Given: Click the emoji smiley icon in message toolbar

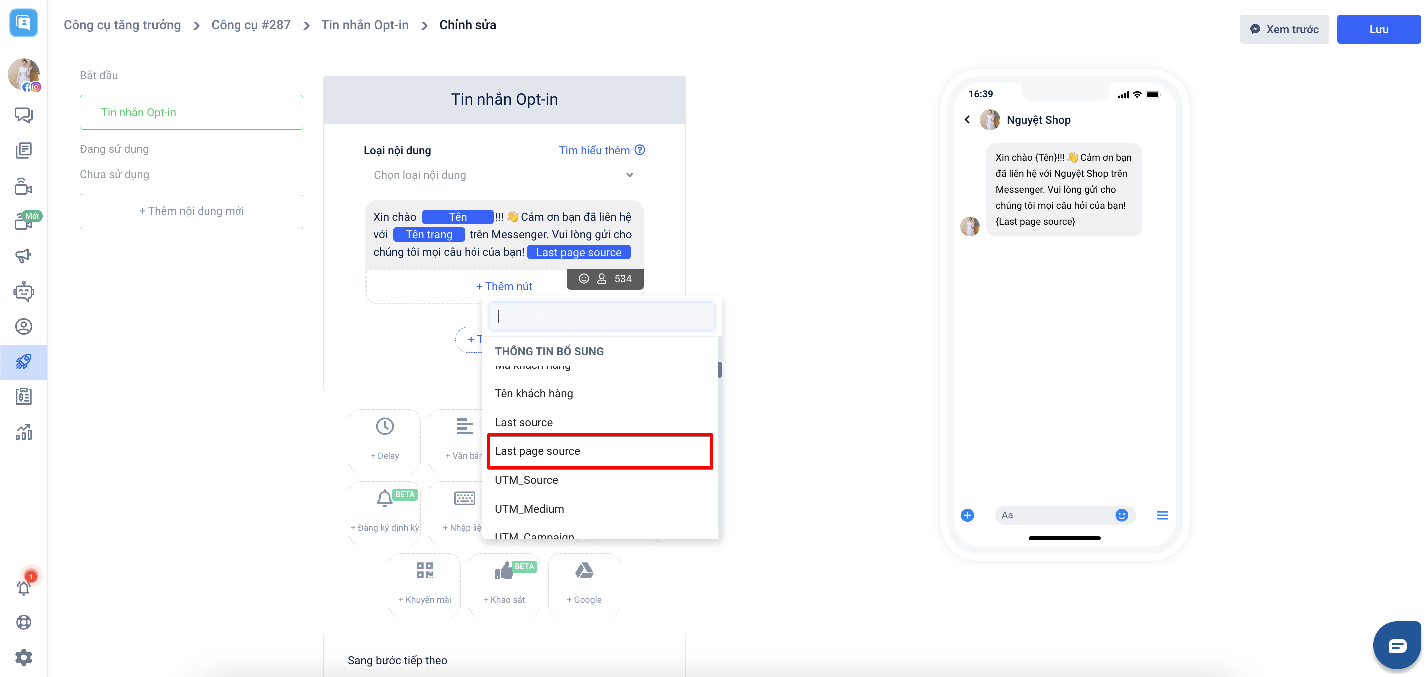Looking at the screenshot, I should [x=583, y=279].
